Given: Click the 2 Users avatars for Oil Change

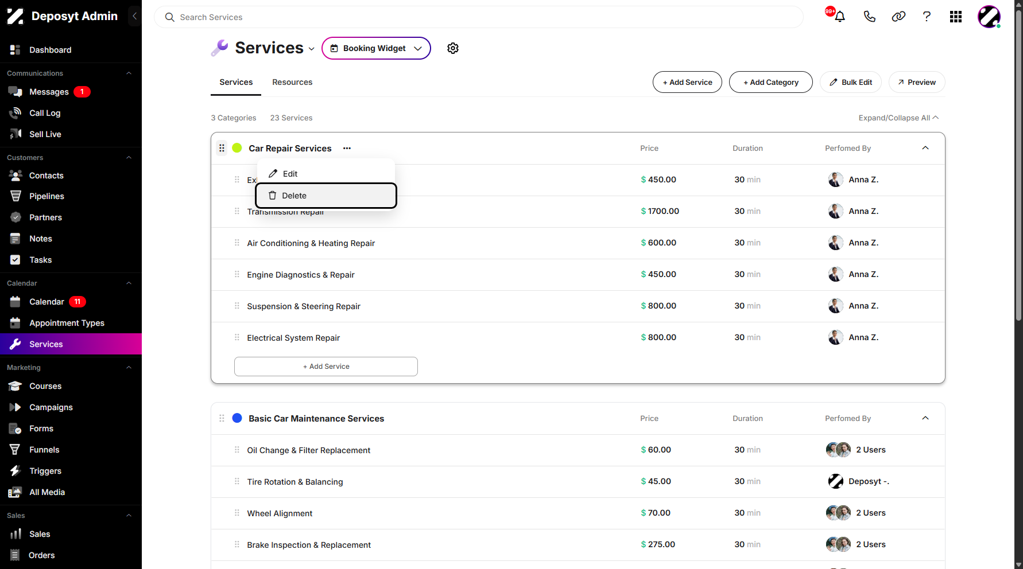Looking at the screenshot, I should (x=839, y=450).
